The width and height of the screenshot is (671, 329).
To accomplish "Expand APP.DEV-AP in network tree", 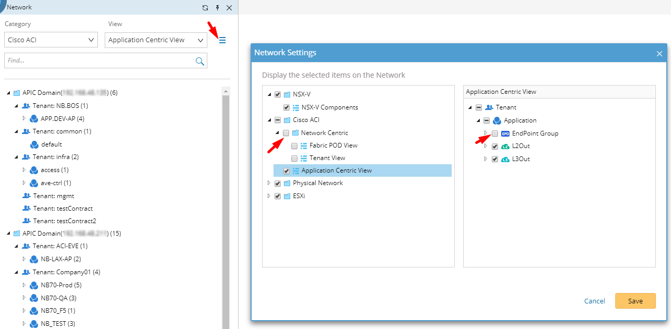I will [24, 118].
